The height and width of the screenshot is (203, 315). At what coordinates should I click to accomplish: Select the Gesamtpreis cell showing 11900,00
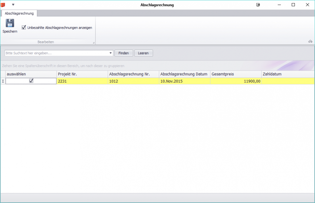(236, 81)
